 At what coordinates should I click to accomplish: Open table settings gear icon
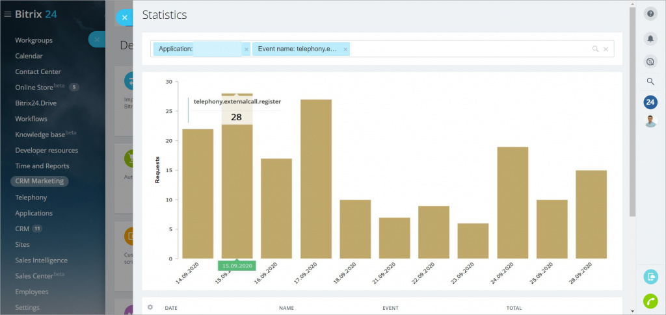click(150, 307)
